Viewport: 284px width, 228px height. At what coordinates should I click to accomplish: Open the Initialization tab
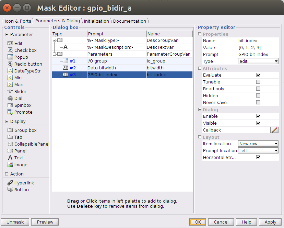(96, 21)
